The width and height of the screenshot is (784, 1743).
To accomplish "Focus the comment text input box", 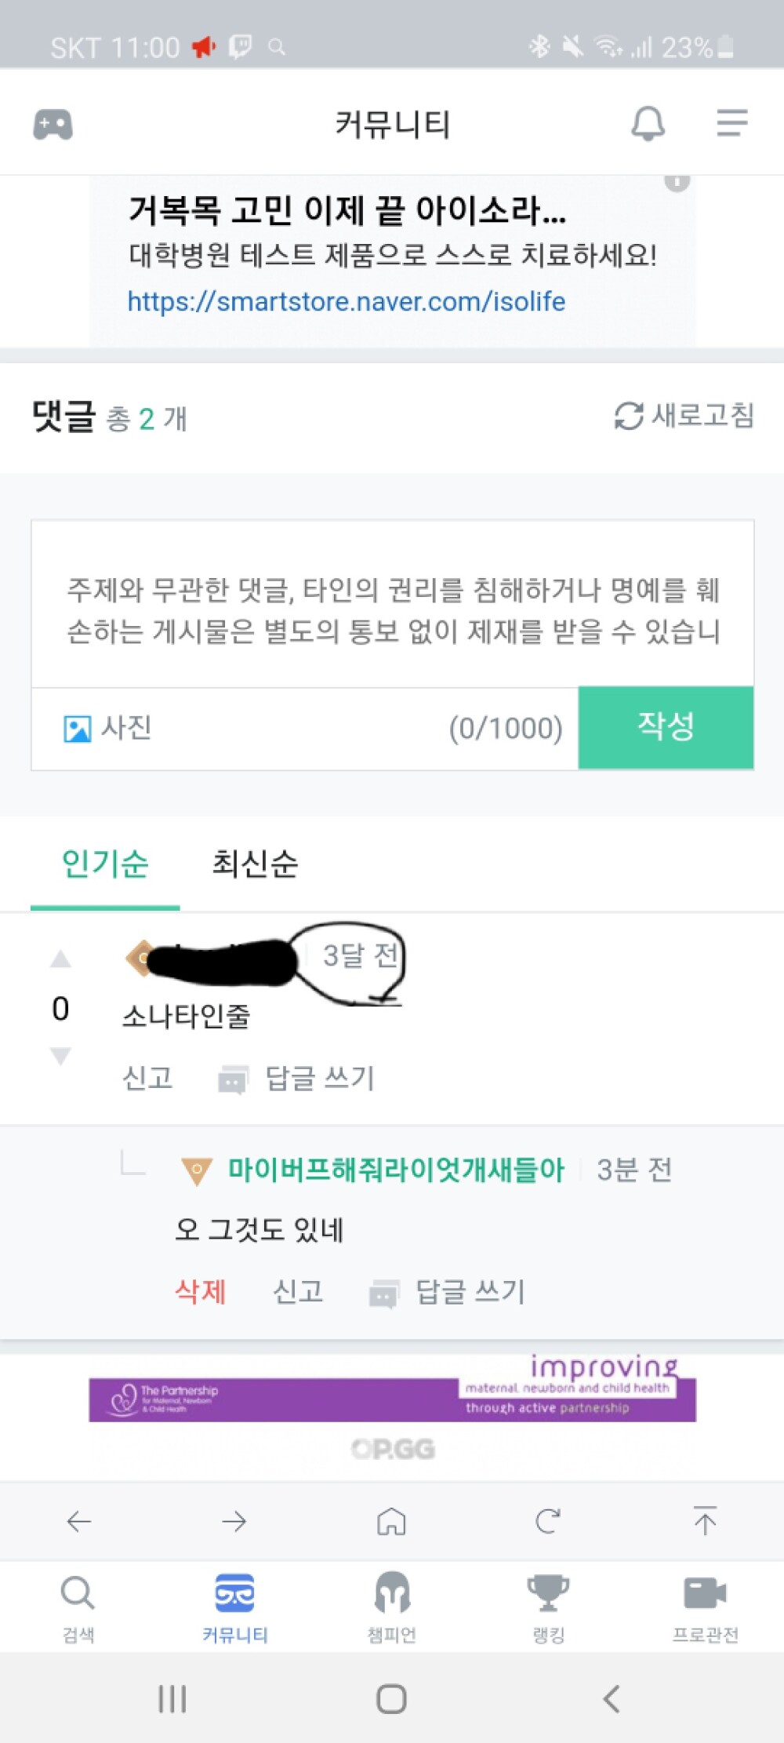I will [x=392, y=604].
